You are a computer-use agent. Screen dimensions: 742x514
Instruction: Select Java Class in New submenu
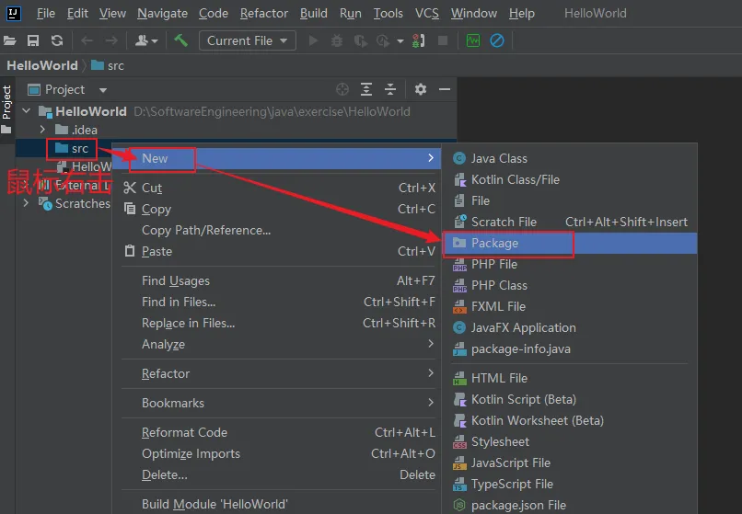click(570, 158)
